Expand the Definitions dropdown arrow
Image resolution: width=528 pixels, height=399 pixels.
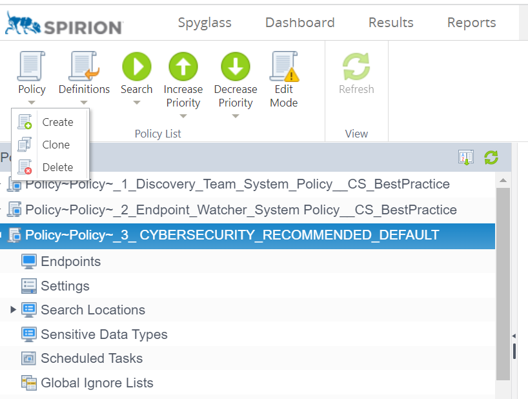pos(84,103)
